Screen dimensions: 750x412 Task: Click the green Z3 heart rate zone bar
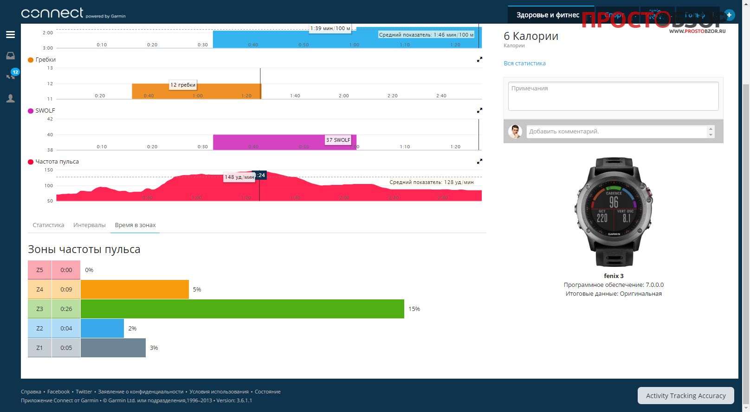click(x=242, y=309)
